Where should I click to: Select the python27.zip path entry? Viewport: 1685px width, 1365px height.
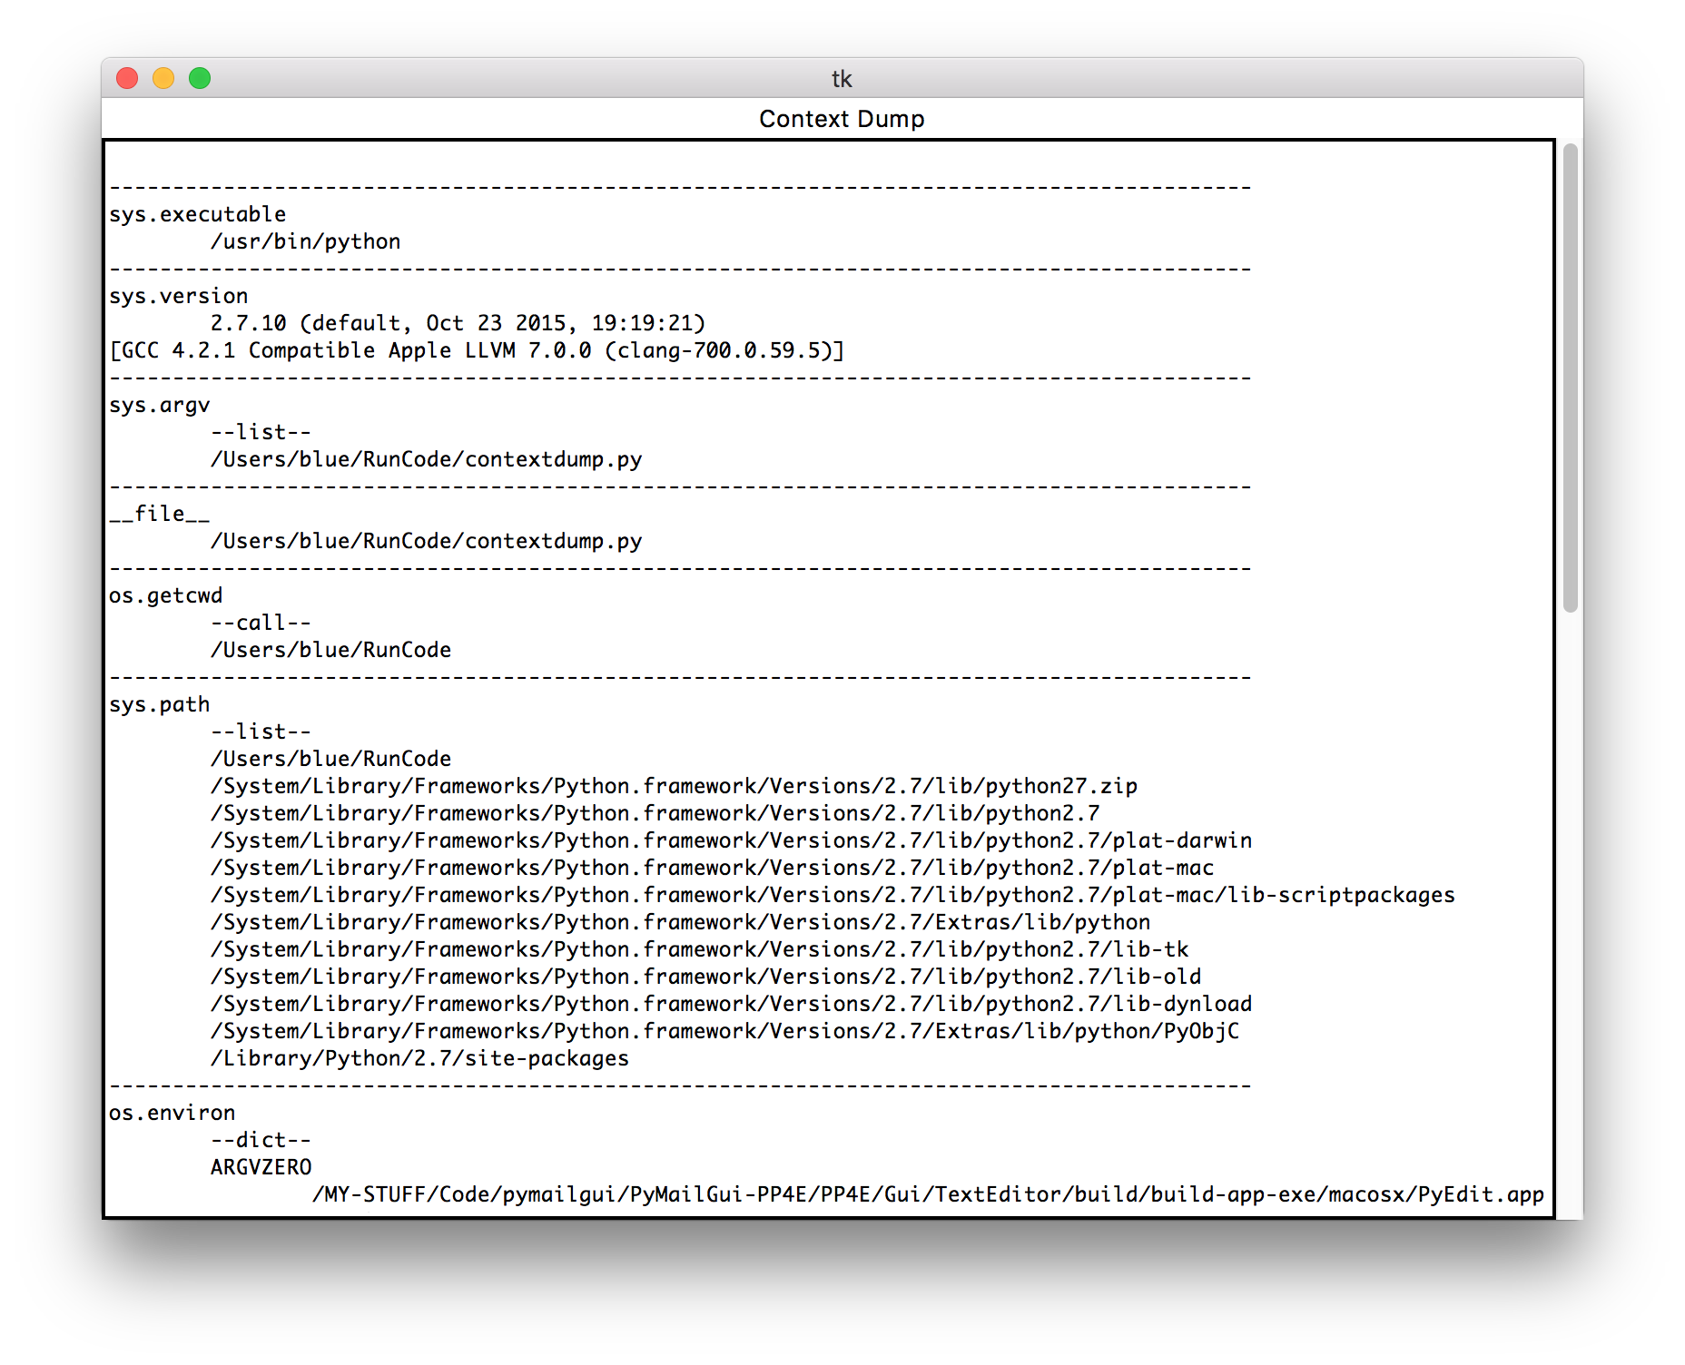click(x=674, y=786)
